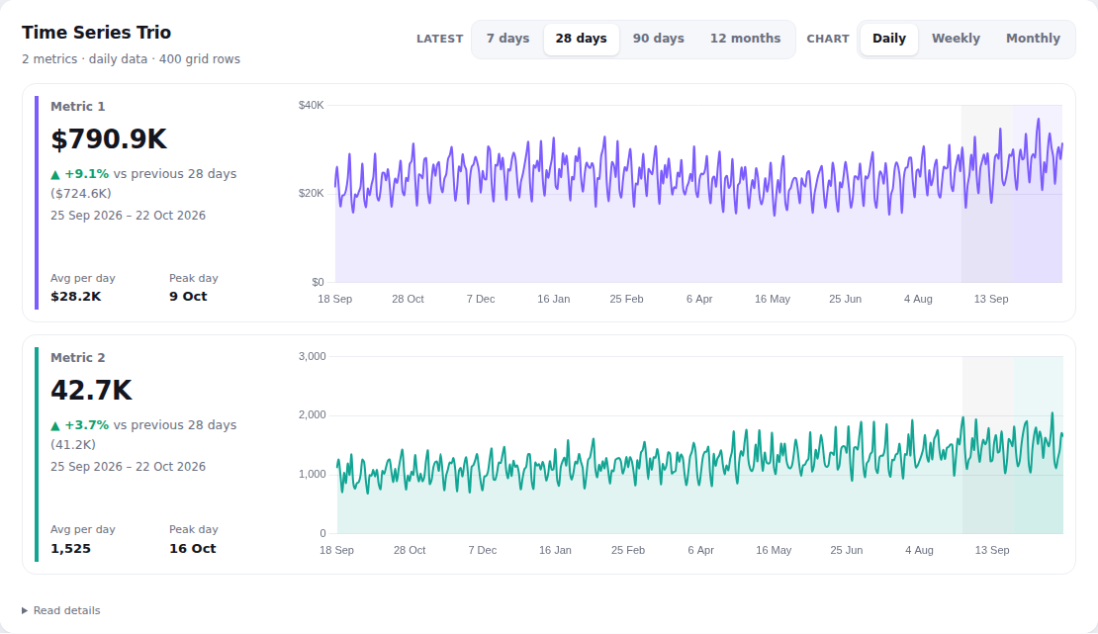Switch to the 90 days range

click(658, 39)
